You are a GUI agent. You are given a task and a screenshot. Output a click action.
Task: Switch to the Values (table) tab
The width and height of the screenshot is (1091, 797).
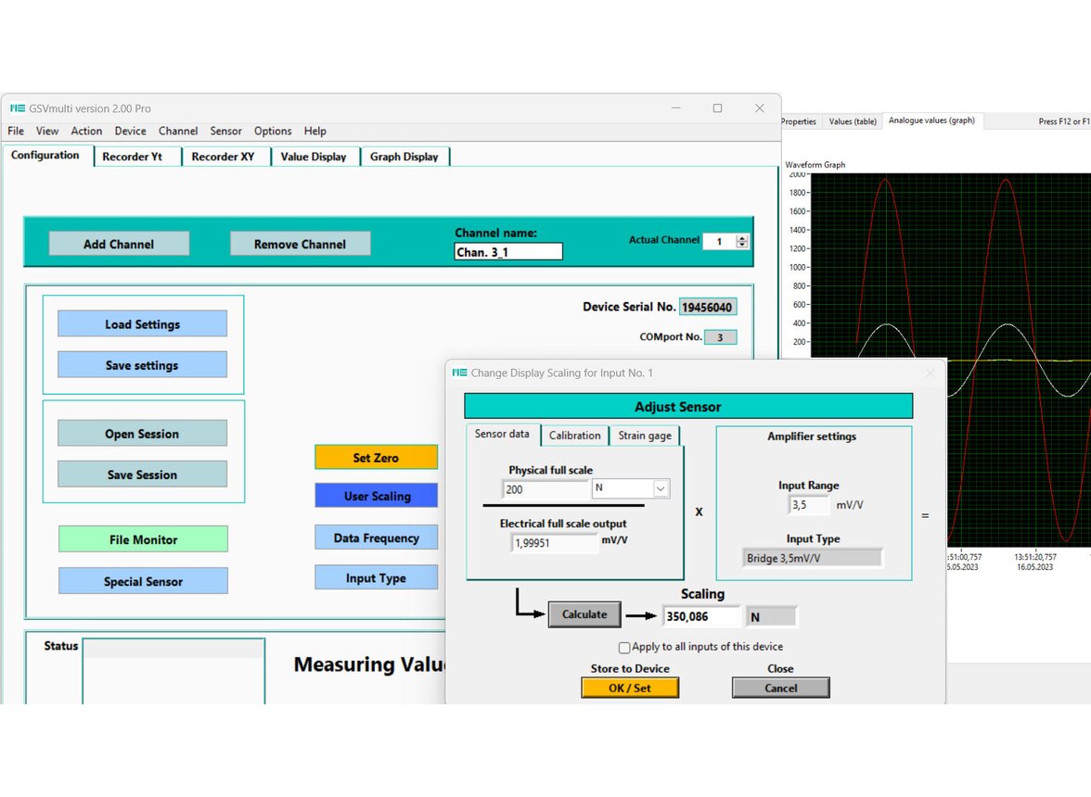tap(853, 120)
